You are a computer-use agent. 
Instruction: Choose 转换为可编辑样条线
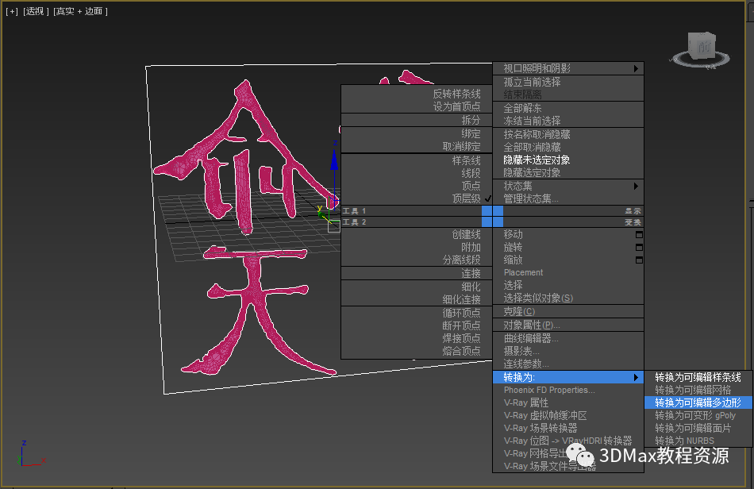698,377
